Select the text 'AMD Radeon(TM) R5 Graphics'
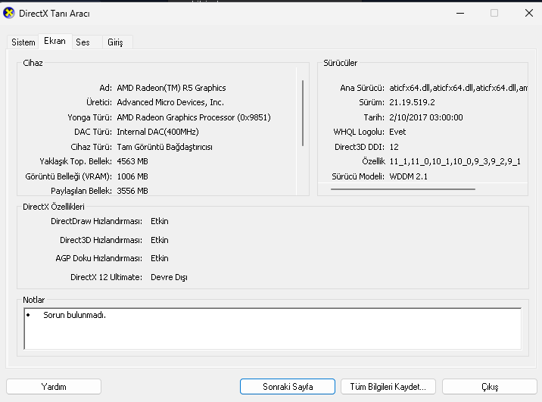542x402 pixels. tap(171, 88)
